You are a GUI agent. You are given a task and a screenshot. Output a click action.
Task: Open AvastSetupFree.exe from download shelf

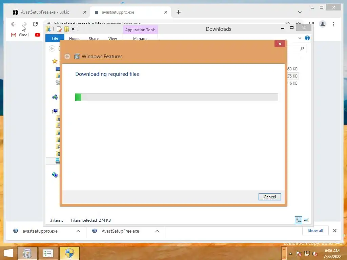(120, 231)
